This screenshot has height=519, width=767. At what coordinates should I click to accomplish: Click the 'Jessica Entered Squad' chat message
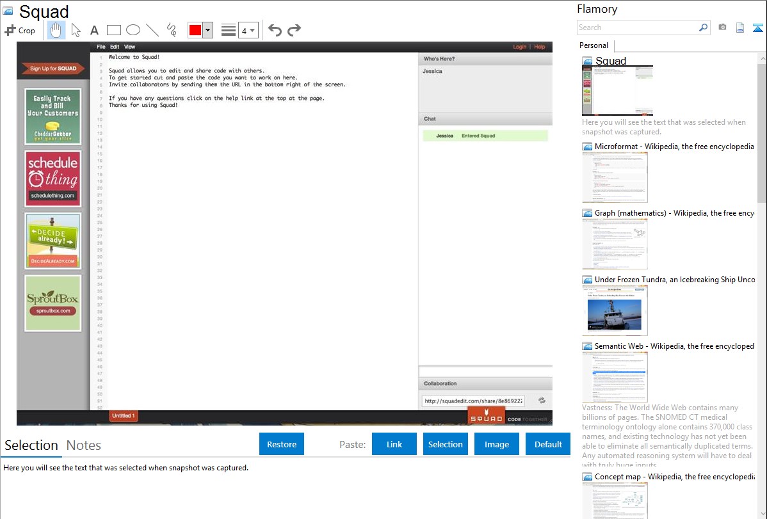click(x=485, y=136)
